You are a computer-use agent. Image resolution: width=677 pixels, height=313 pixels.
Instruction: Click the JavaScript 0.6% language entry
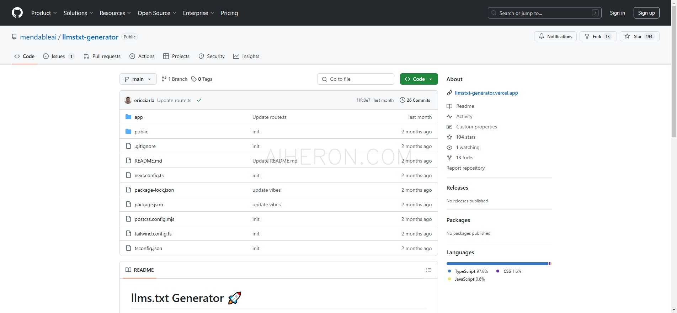click(x=466, y=279)
